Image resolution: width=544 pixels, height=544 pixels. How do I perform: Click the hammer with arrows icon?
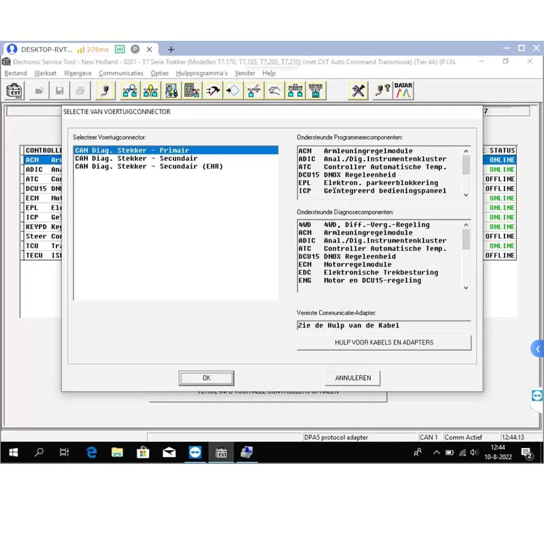pyautogui.click(x=212, y=91)
